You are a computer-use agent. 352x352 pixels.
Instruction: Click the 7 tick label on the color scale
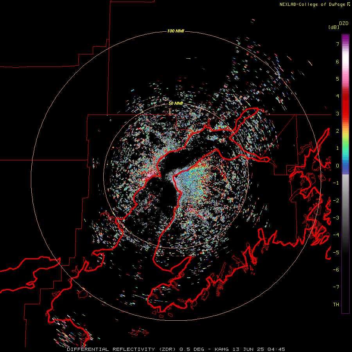point(338,44)
